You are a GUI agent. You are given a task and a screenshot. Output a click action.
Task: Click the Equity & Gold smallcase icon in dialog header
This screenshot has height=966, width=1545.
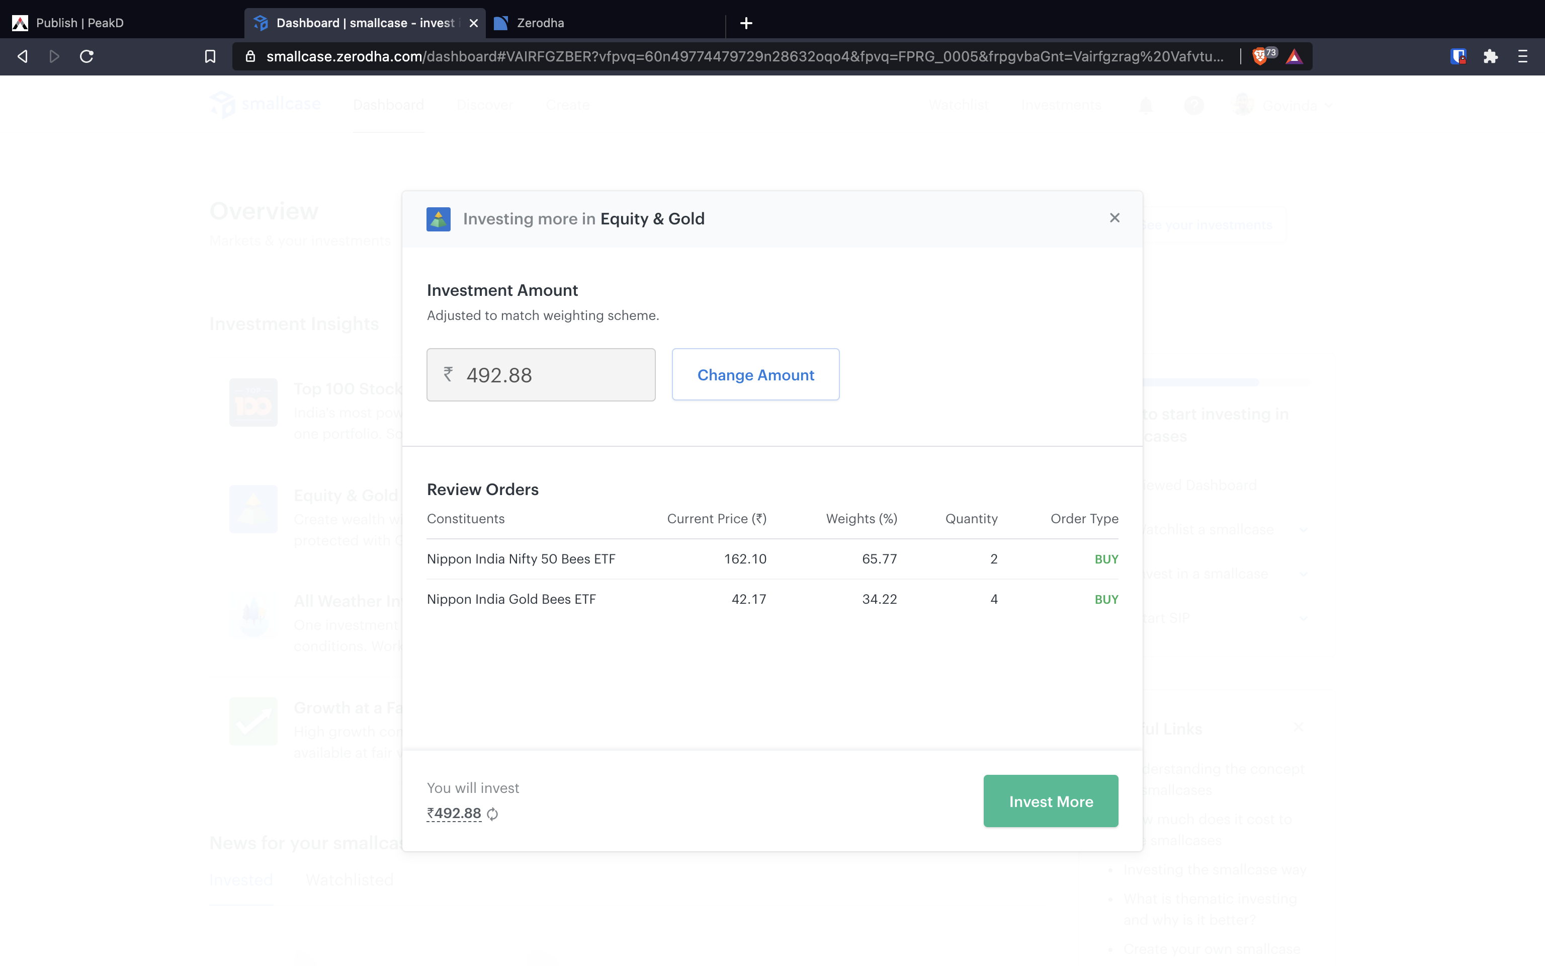(x=438, y=219)
